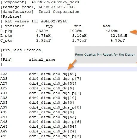Click component name AGFB027R24C2E2V_ddr4
137x139 pixels.
point(55,2)
